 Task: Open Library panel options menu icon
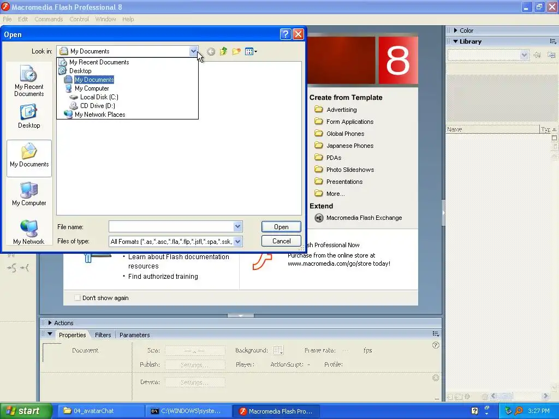point(553,41)
